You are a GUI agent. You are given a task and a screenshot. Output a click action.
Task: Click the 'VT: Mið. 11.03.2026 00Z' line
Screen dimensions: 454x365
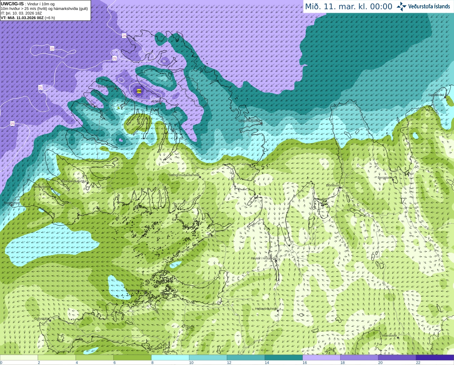point(22,18)
